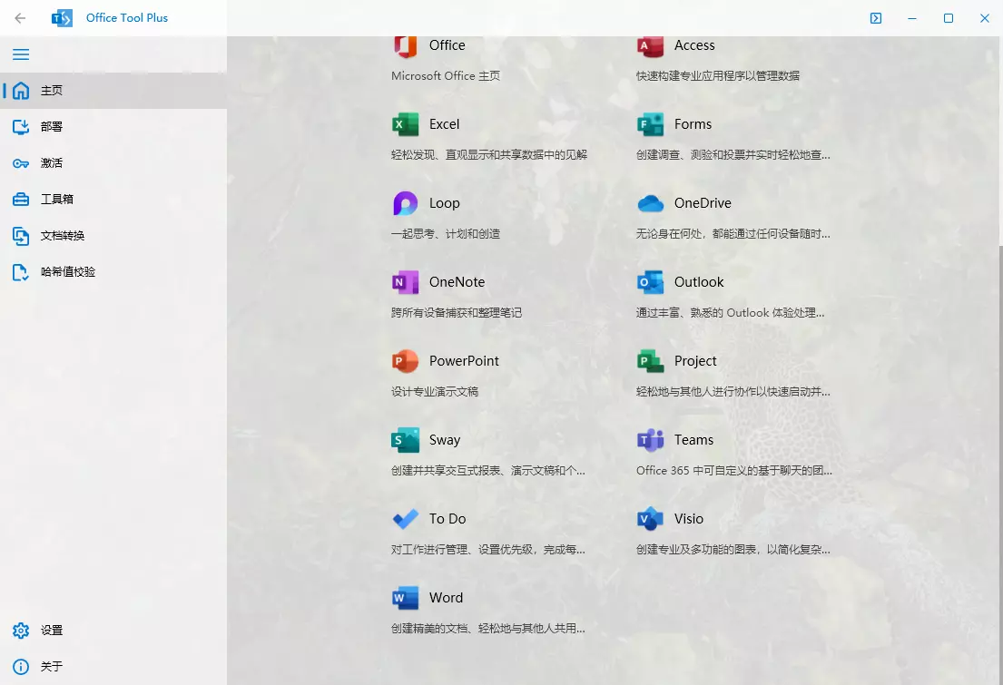
Task: Select 工具箱 in the sidebar
Action: coord(56,200)
